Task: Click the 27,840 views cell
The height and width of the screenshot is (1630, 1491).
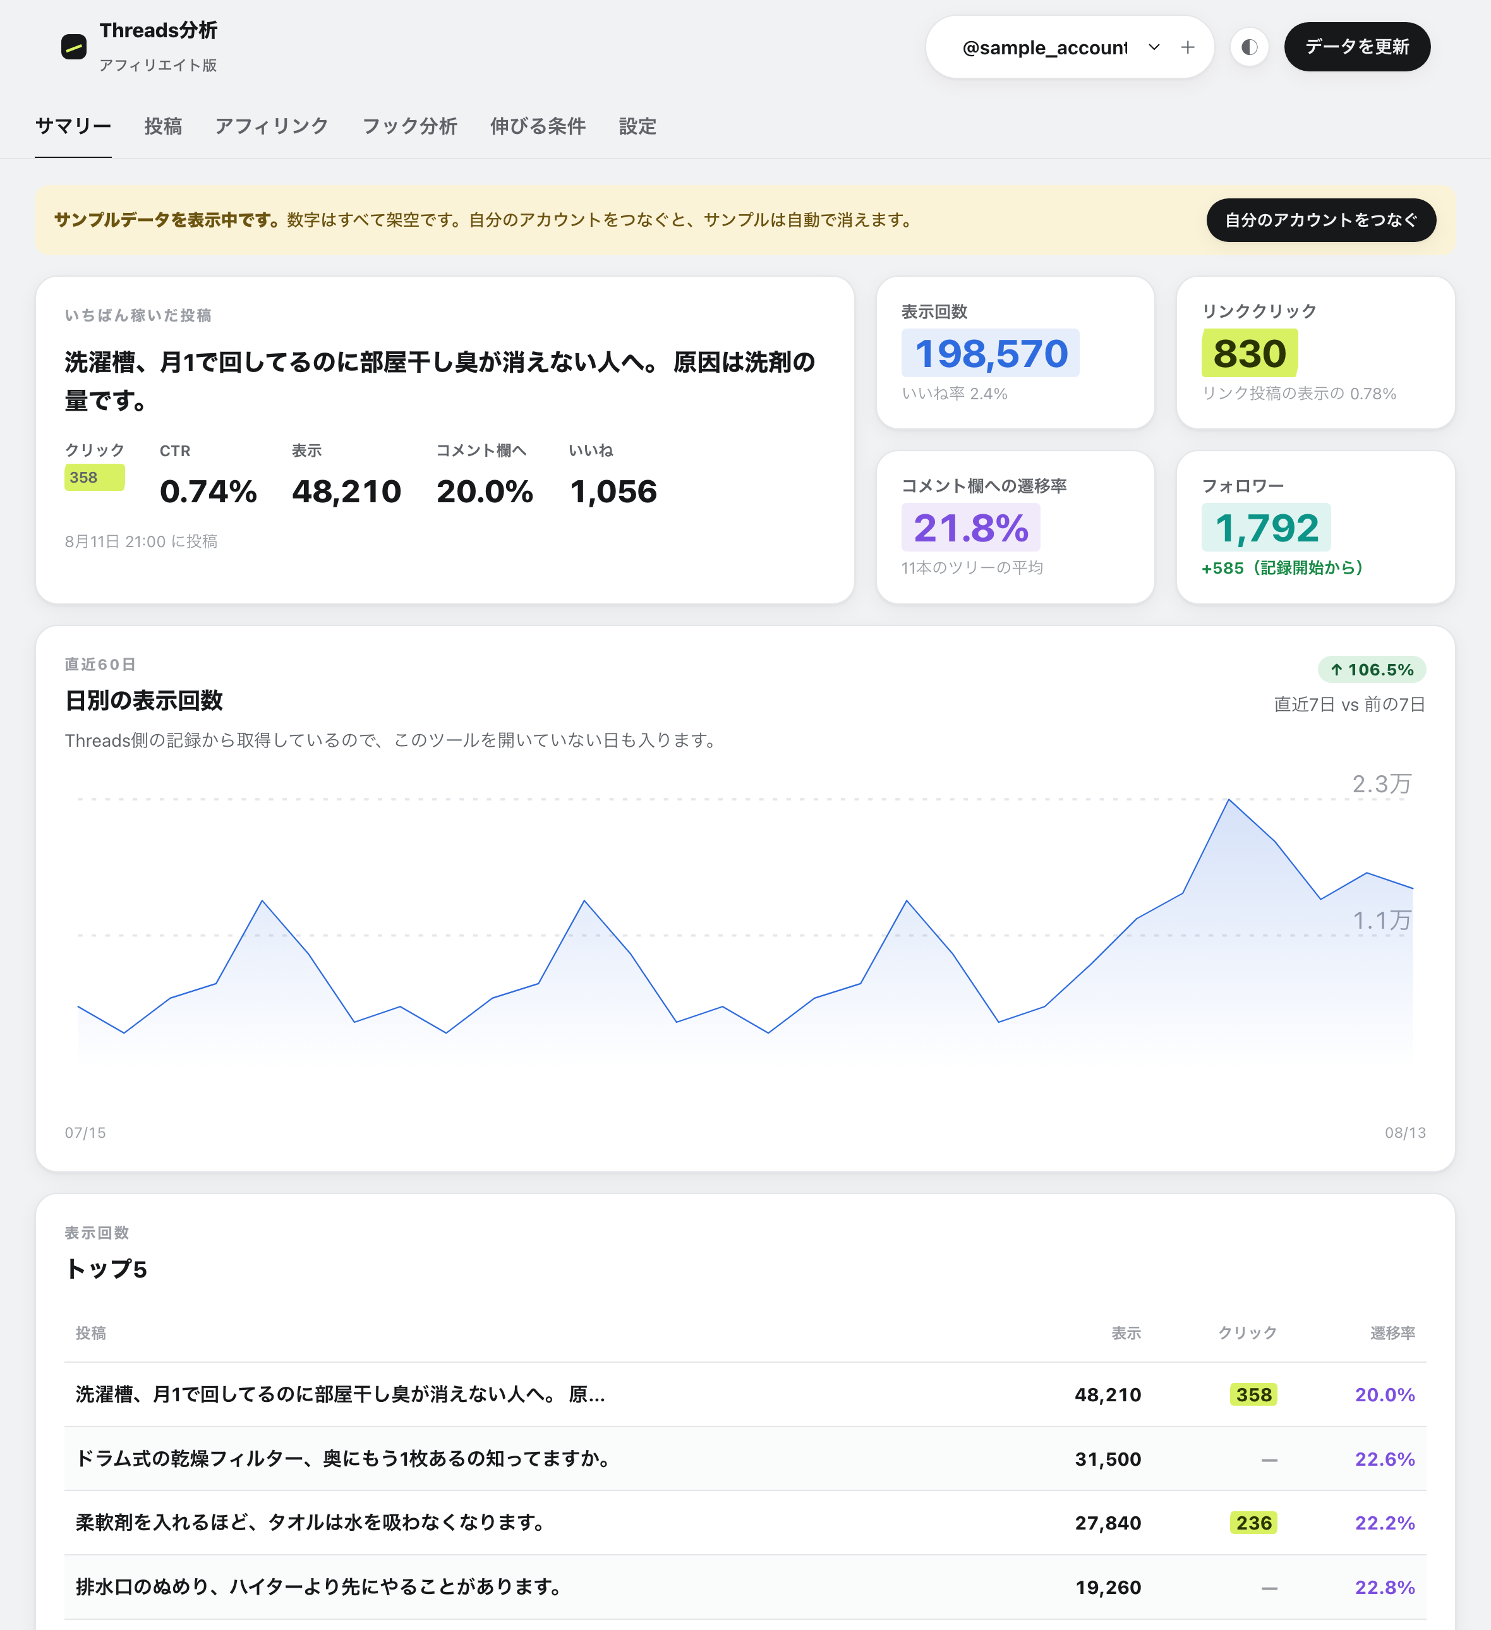Action: pyautogui.click(x=1108, y=1523)
